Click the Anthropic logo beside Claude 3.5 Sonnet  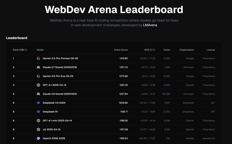click(x=38, y=94)
